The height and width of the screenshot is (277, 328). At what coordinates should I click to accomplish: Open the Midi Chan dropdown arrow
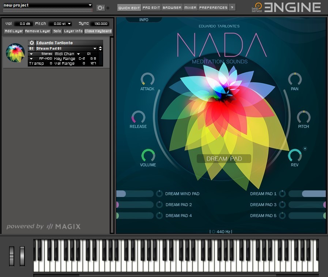pos(78,54)
